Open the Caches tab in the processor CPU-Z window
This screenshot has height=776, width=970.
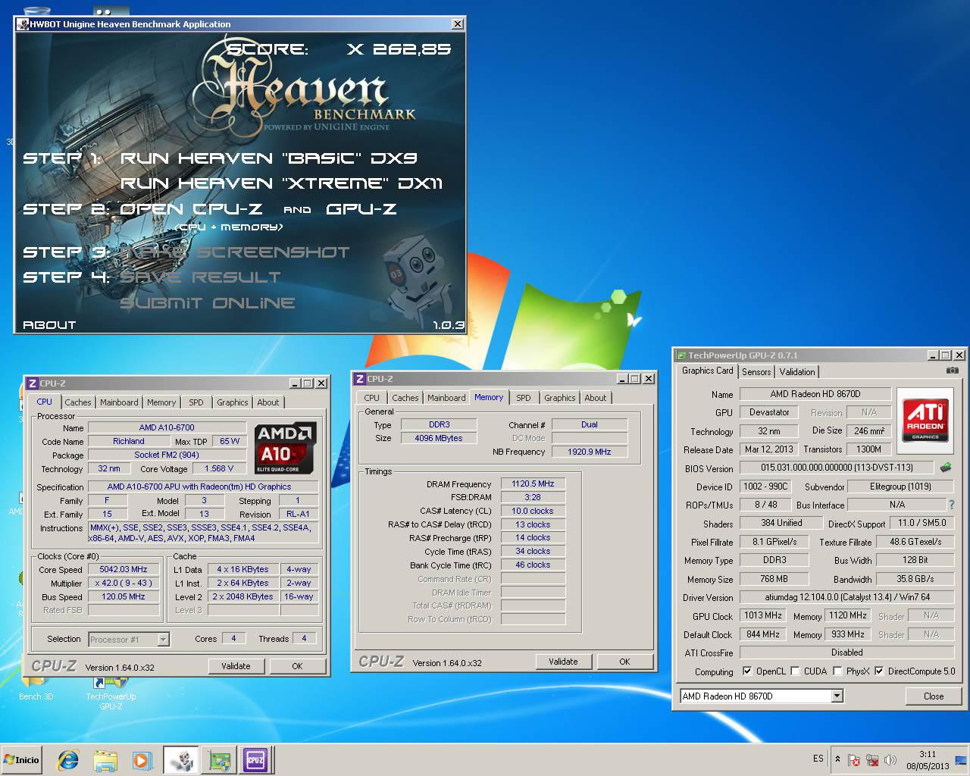(77, 402)
